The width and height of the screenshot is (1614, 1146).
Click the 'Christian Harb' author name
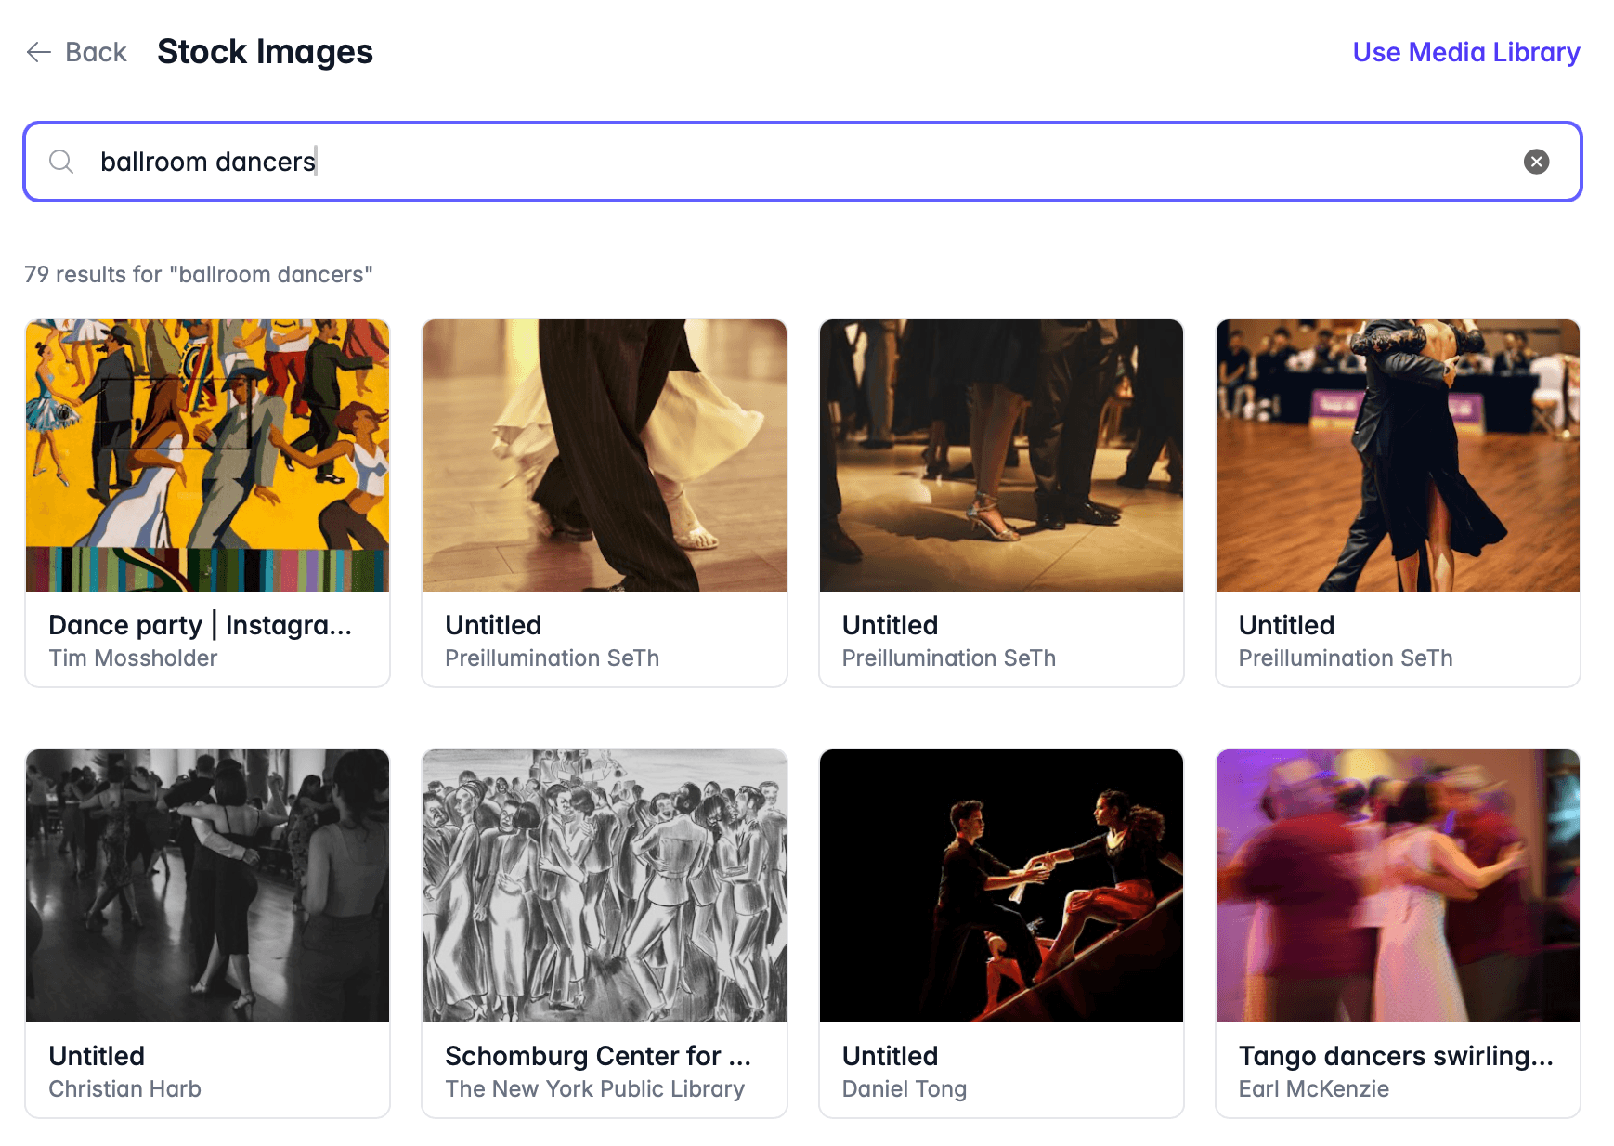click(x=124, y=1089)
